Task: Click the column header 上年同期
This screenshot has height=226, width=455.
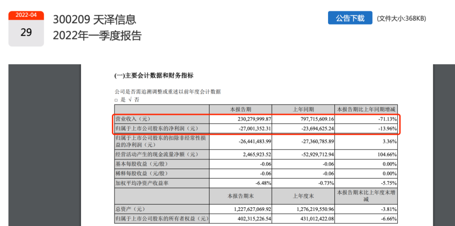Action: click(303, 110)
